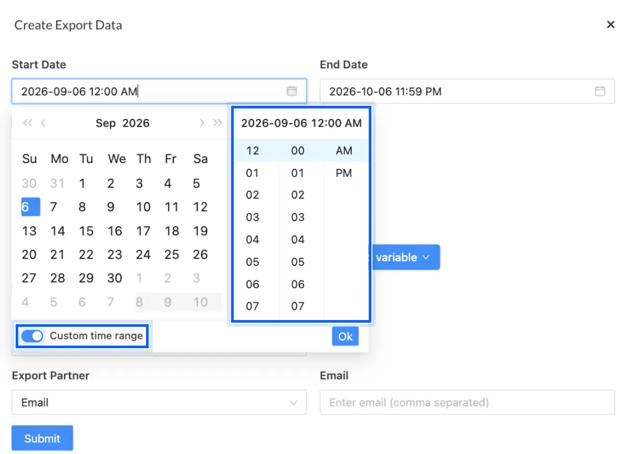The width and height of the screenshot is (627, 454).
Task: Go to previous month with single-left arrow
Action: (x=43, y=123)
